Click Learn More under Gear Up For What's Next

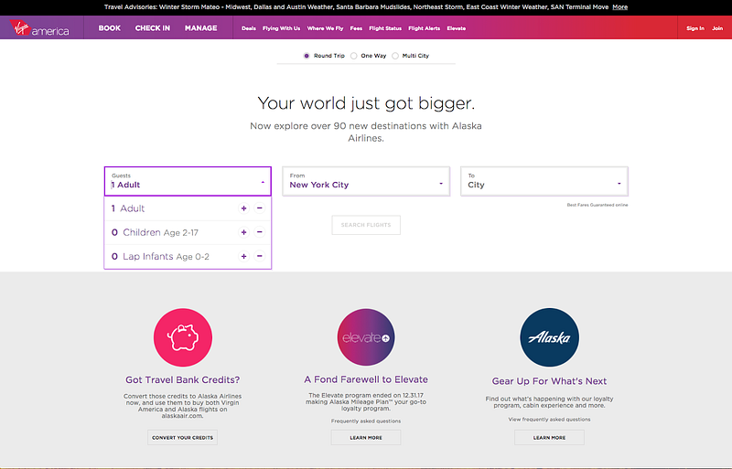pyautogui.click(x=550, y=438)
